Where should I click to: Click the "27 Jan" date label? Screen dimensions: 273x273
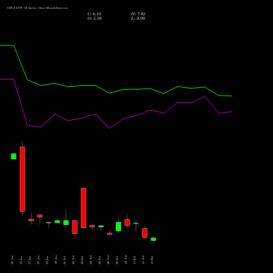point(29,260)
